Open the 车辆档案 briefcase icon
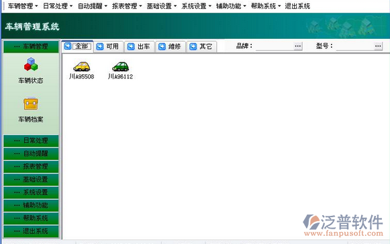This screenshot has height=244, width=390. (31, 103)
